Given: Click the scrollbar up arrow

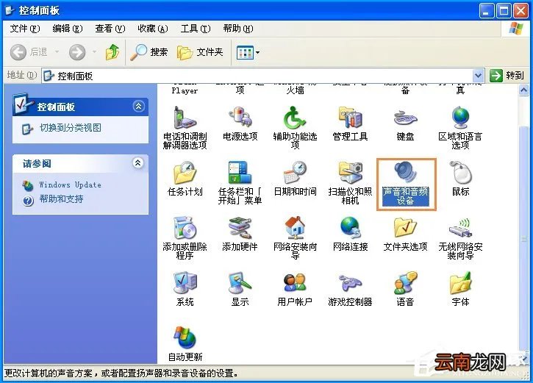Looking at the screenshot, I should 523,90.
